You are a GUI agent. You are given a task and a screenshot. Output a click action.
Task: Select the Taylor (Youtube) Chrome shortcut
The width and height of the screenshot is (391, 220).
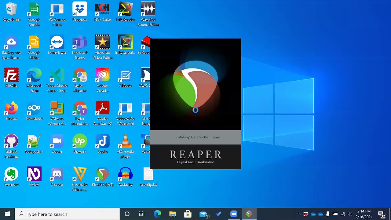pos(80,114)
